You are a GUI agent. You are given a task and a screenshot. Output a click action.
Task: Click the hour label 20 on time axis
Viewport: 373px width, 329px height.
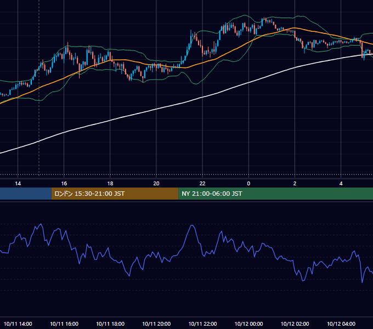pyautogui.click(x=156, y=184)
